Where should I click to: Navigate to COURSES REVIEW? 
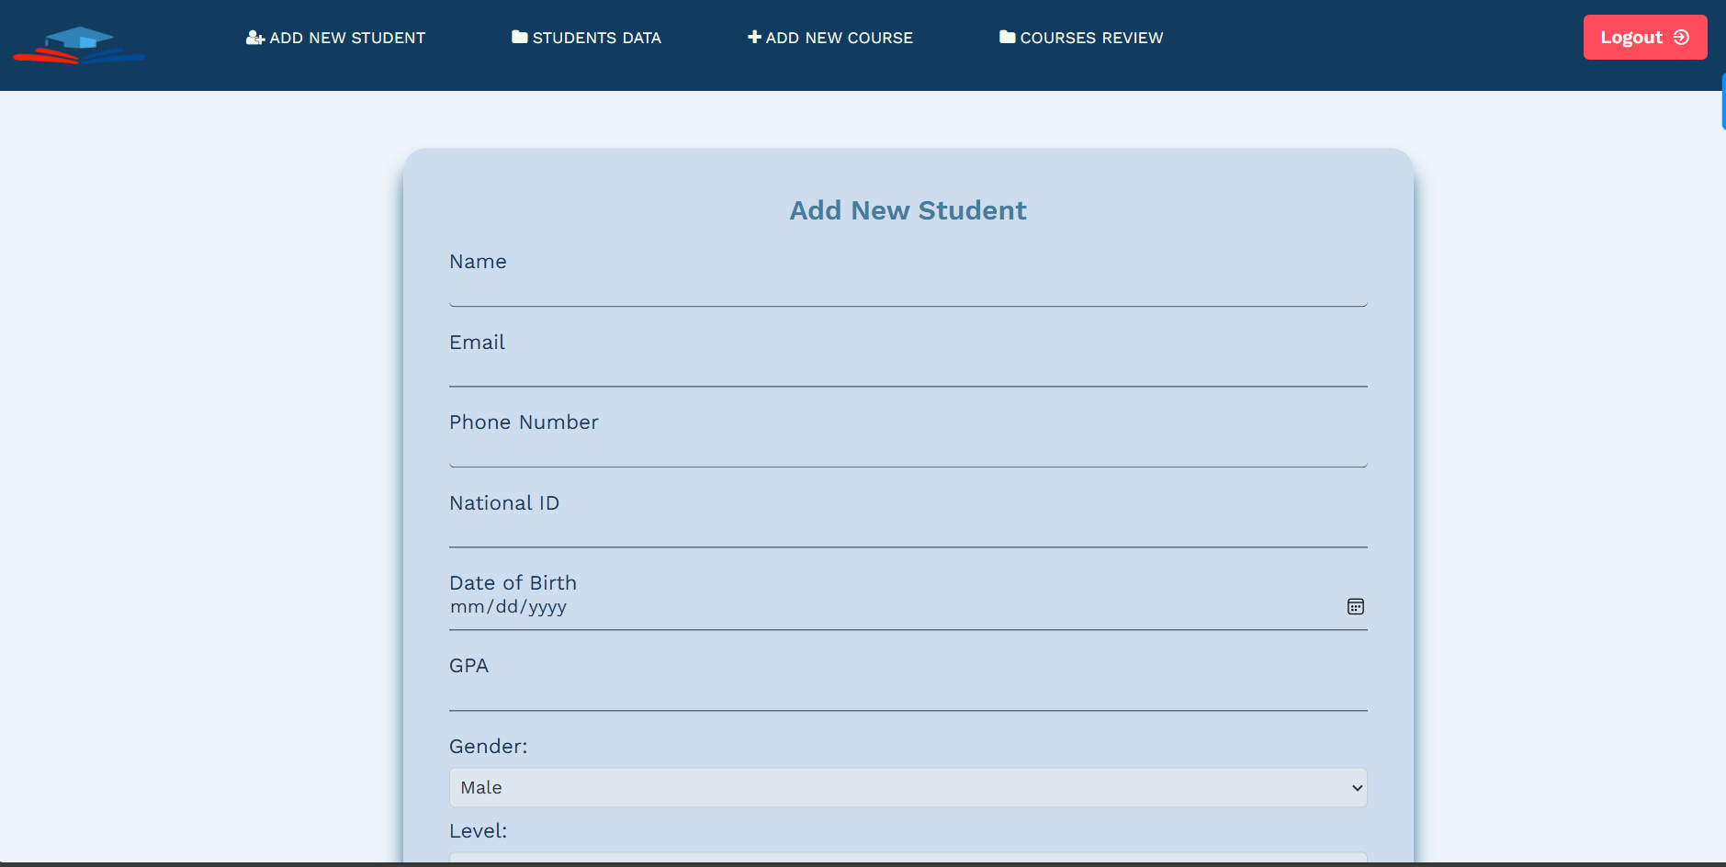point(1081,38)
